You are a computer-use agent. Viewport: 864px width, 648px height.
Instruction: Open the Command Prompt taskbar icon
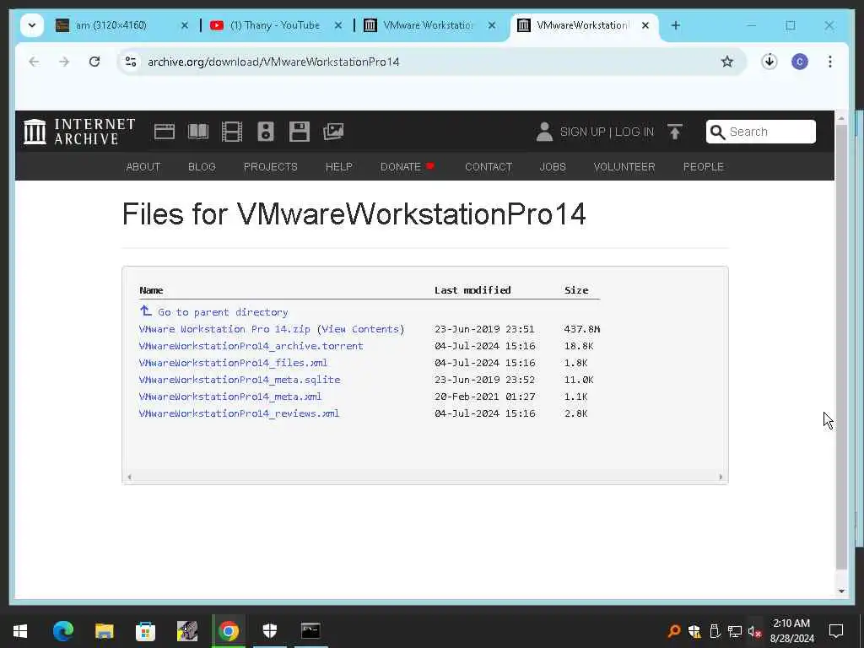(310, 631)
